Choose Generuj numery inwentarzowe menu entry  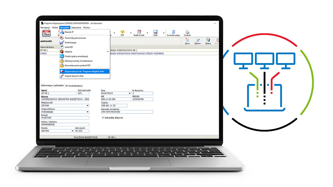[x=85, y=61]
